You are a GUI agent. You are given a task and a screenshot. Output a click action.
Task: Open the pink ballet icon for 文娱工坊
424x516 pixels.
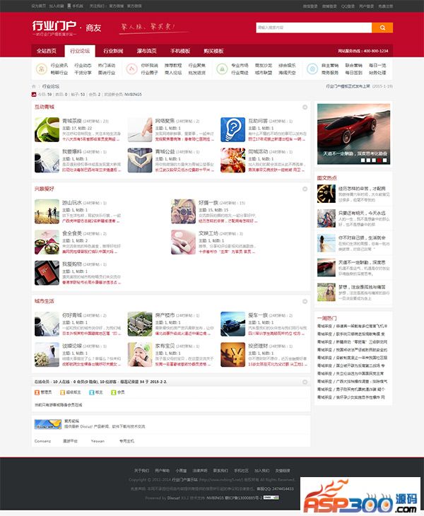tap(183, 242)
